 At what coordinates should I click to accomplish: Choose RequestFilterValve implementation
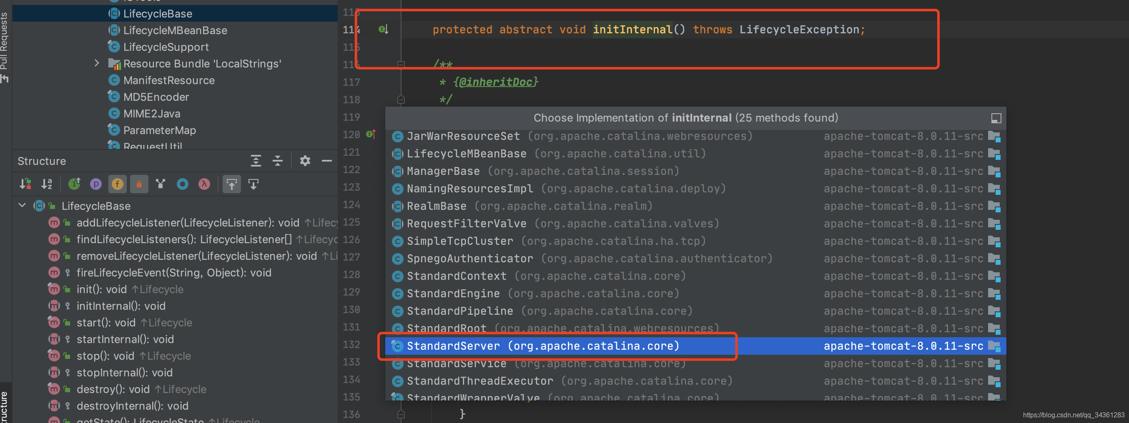point(695,224)
